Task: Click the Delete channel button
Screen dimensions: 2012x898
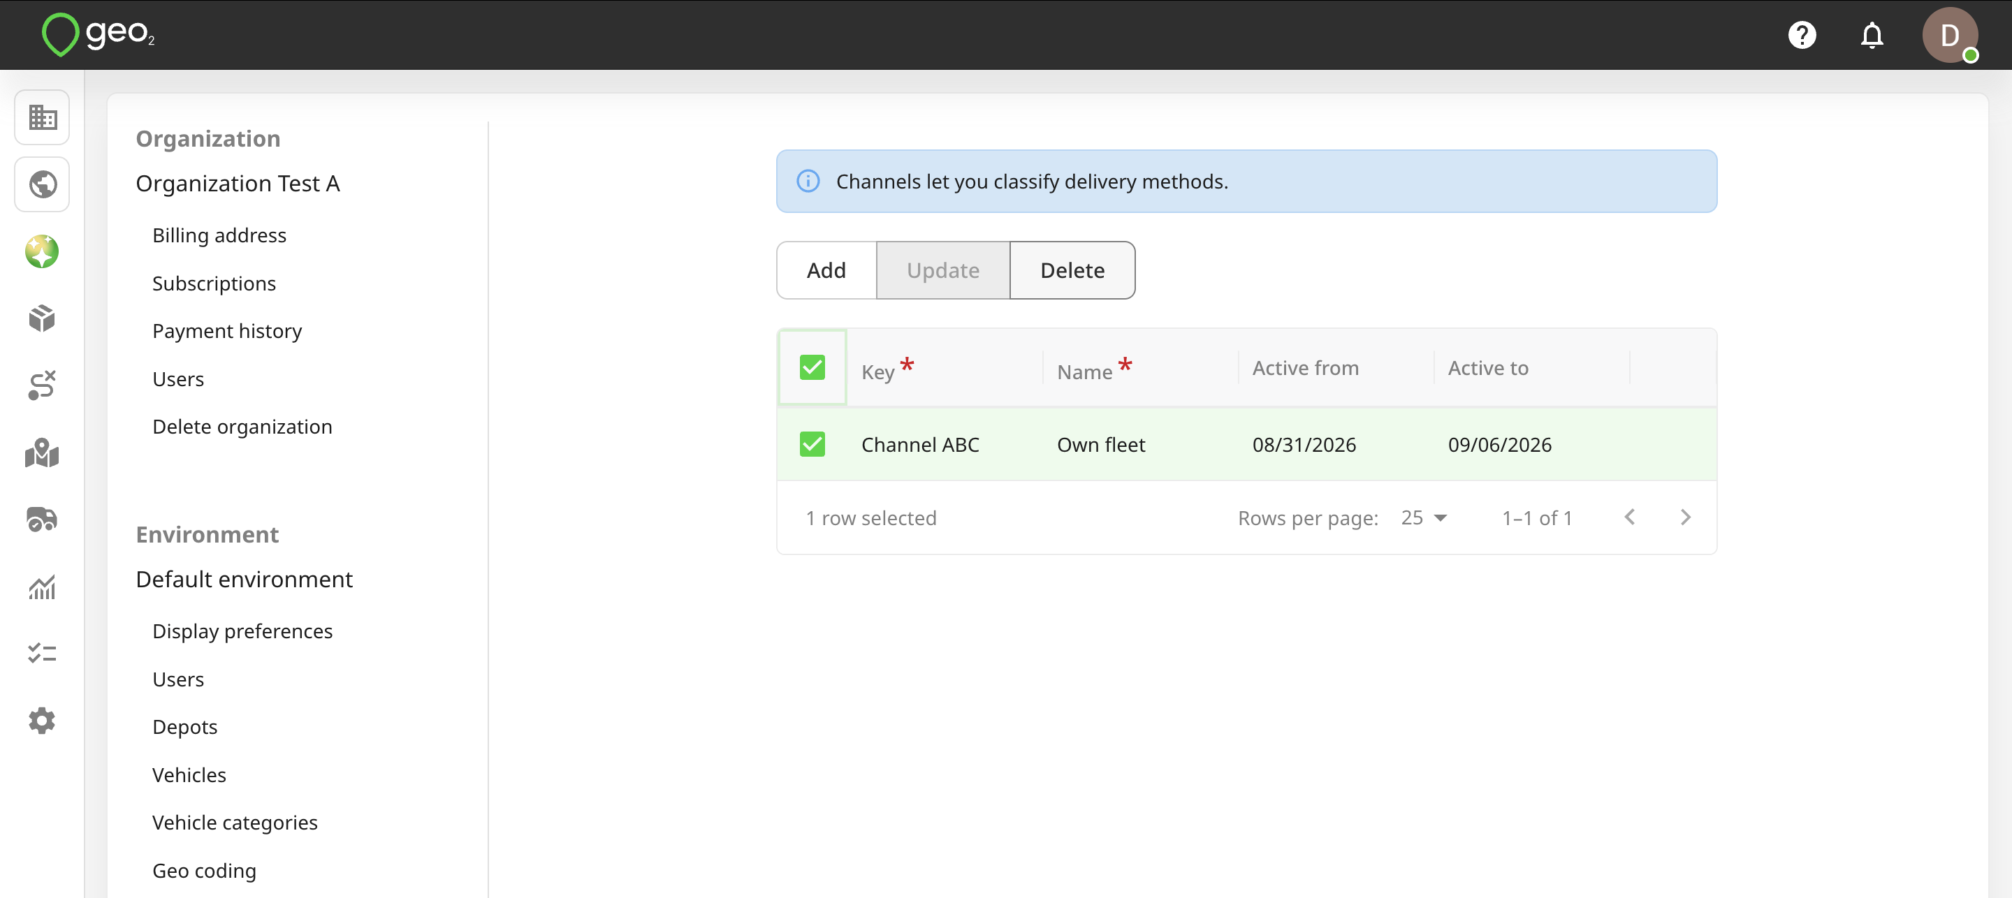Action: click(1072, 270)
